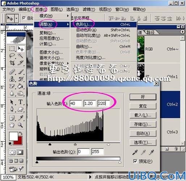Open the 滤镜(T) menu

(89, 9)
